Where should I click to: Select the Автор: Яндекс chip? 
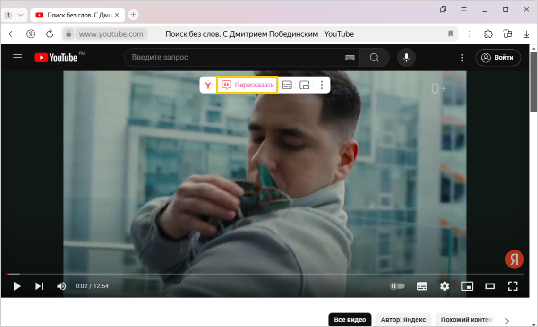pos(403,320)
